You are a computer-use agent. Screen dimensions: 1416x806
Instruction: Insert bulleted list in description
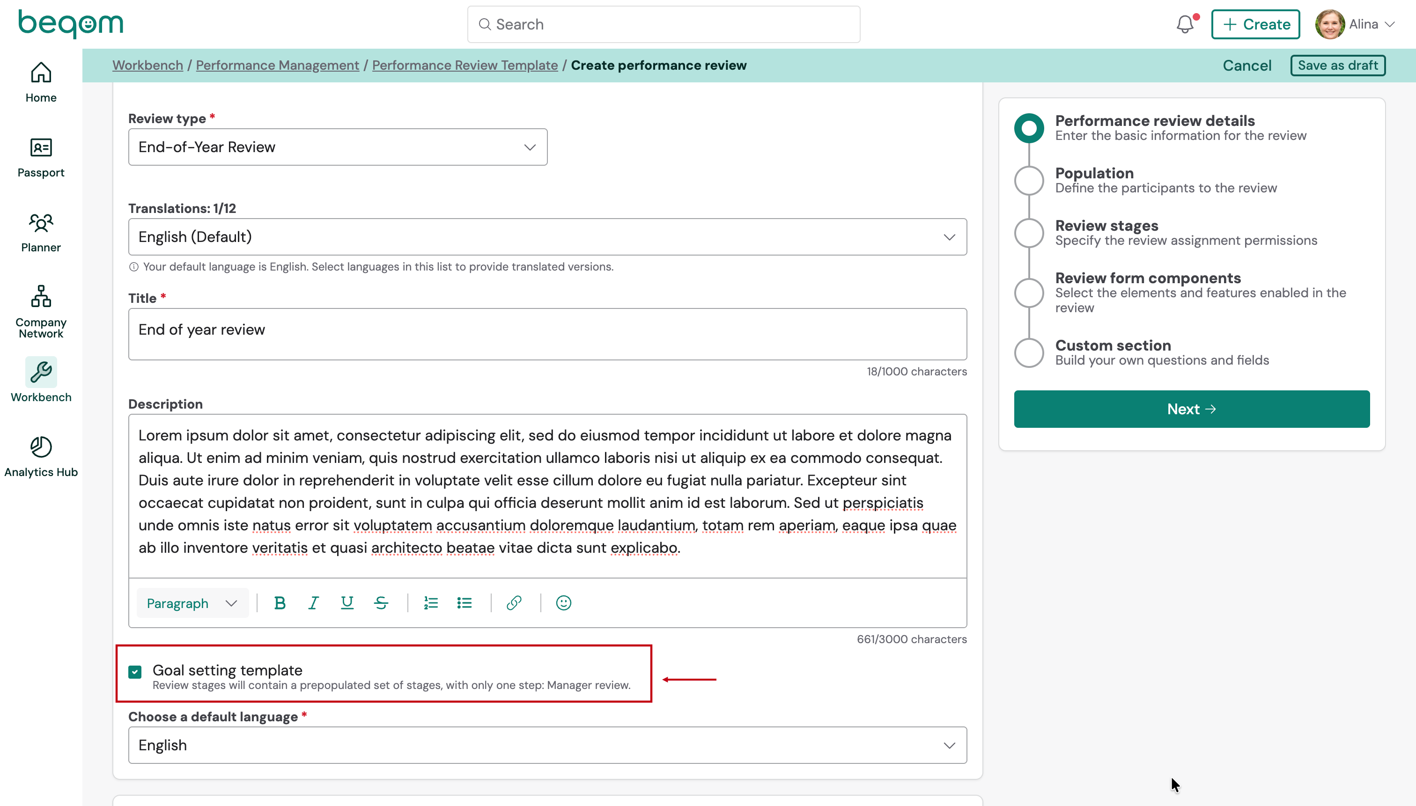464,603
